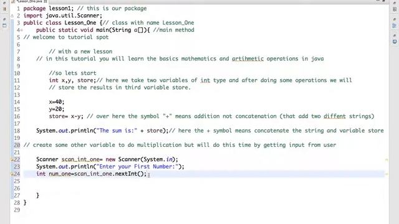Restore the top-right minimized view stack
This screenshot has width=399, height=224.
(395, 2)
